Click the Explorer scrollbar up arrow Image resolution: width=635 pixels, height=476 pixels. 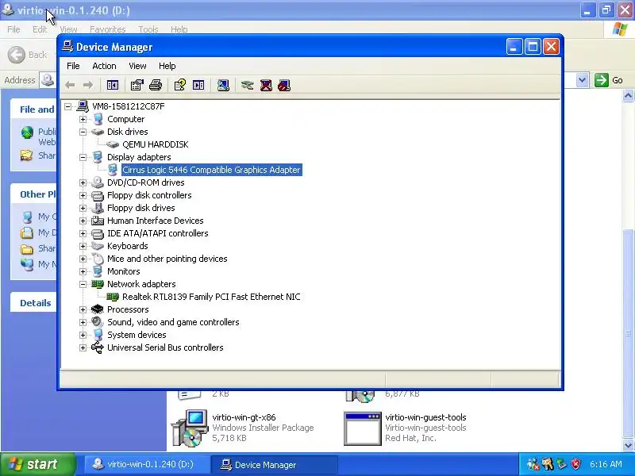(x=628, y=95)
